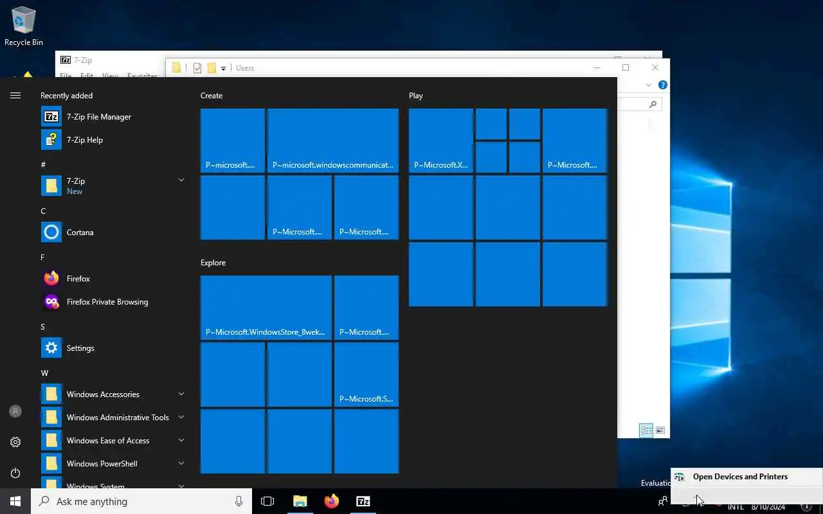Open the P~Microsoft.S... tile in Explore
This screenshot has width=823, height=514.
366,374
